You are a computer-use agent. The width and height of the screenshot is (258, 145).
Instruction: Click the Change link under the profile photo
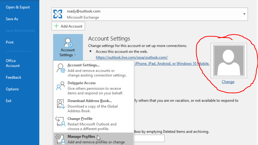[x=228, y=82]
